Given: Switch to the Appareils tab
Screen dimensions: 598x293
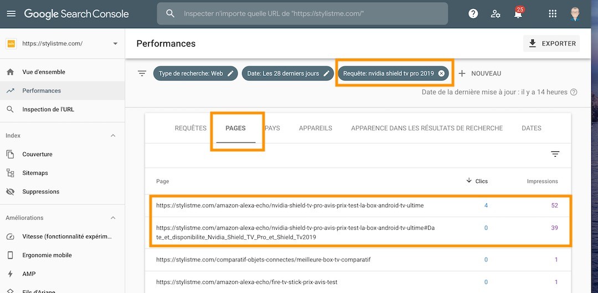Looking at the screenshot, I should pos(316,128).
